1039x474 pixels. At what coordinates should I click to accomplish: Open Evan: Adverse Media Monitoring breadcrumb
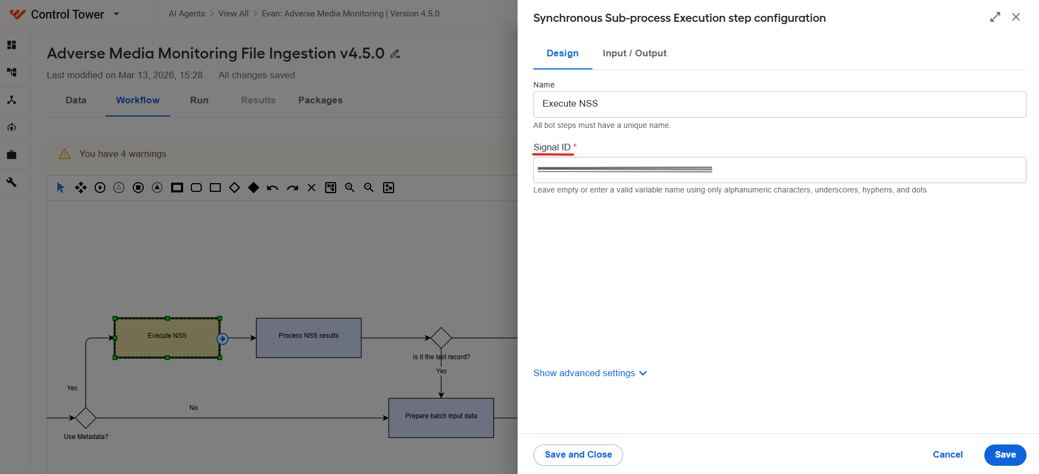[350, 14]
